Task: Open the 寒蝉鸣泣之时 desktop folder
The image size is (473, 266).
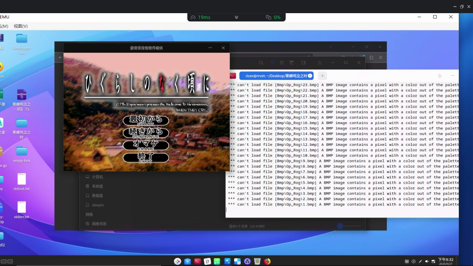Action: [21, 128]
